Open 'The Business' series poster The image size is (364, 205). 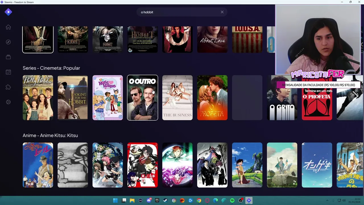coord(177,98)
